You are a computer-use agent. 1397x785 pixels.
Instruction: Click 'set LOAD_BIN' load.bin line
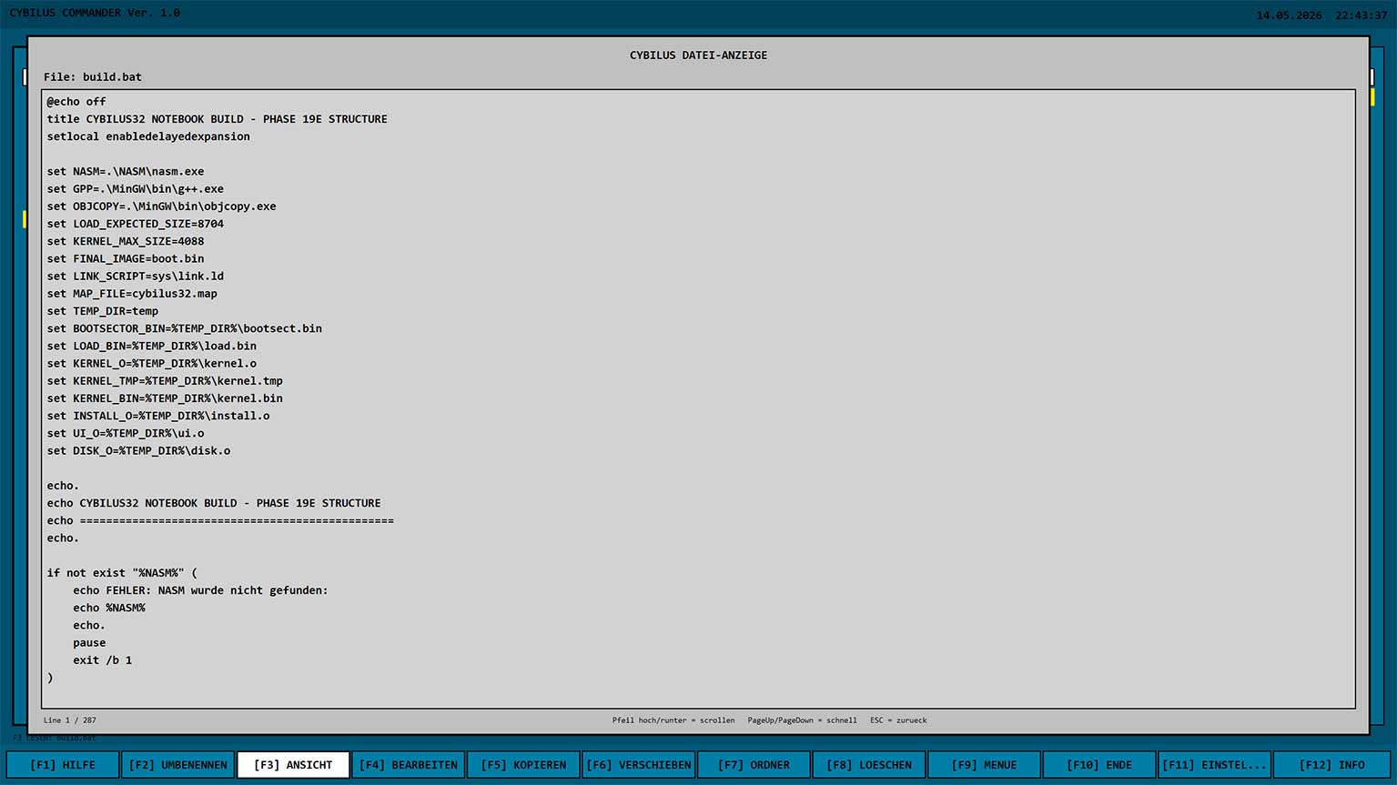coord(151,347)
